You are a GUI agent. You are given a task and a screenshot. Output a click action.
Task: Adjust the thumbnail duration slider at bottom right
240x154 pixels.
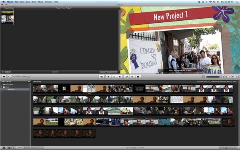[x=226, y=148]
